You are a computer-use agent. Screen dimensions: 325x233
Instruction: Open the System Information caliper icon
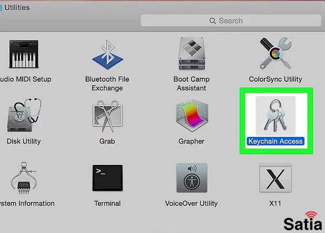point(24,178)
